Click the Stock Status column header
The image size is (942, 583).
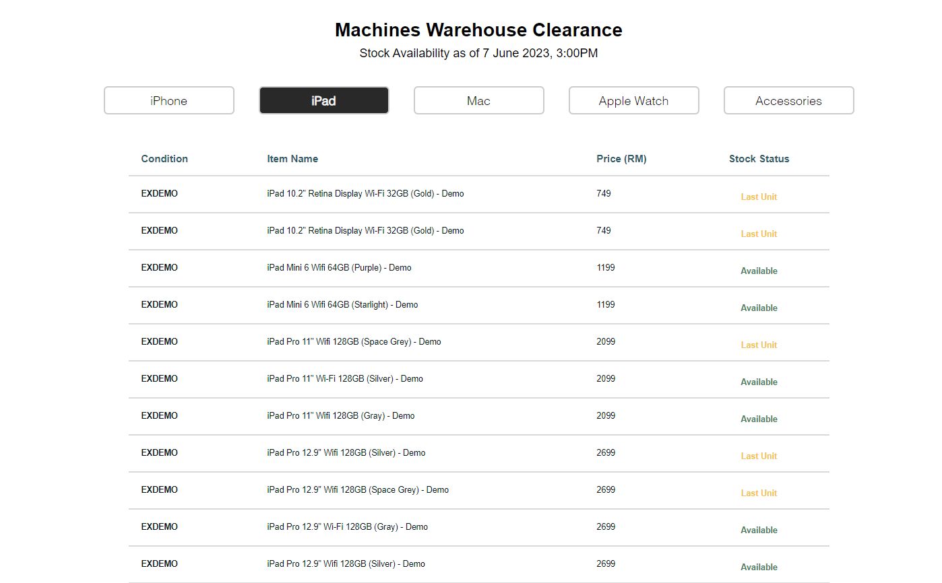tap(759, 159)
